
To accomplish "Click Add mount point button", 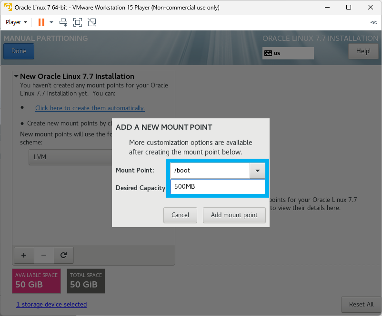I will [x=234, y=215].
